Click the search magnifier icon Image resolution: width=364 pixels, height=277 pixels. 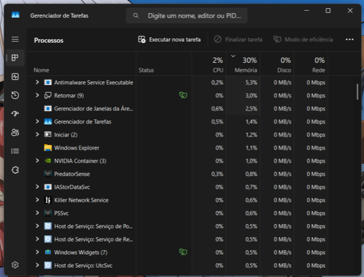pos(136,15)
